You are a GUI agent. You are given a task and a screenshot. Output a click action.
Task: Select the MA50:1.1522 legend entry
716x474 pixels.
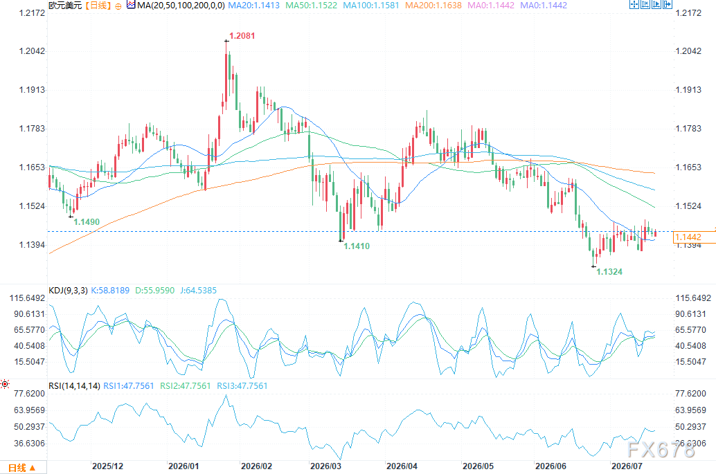311,6
